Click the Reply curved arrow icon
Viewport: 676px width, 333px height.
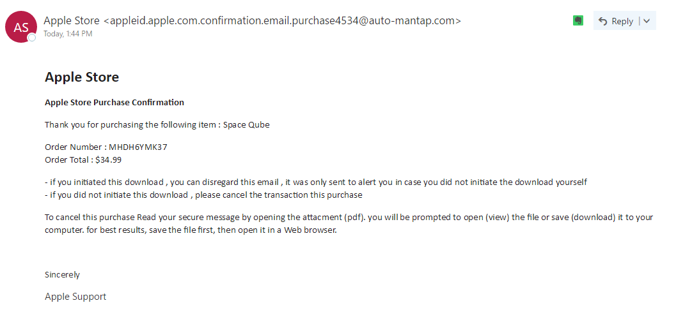[603, 21]
